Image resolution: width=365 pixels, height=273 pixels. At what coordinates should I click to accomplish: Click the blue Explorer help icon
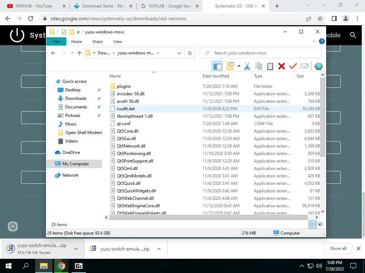point(322,41)
